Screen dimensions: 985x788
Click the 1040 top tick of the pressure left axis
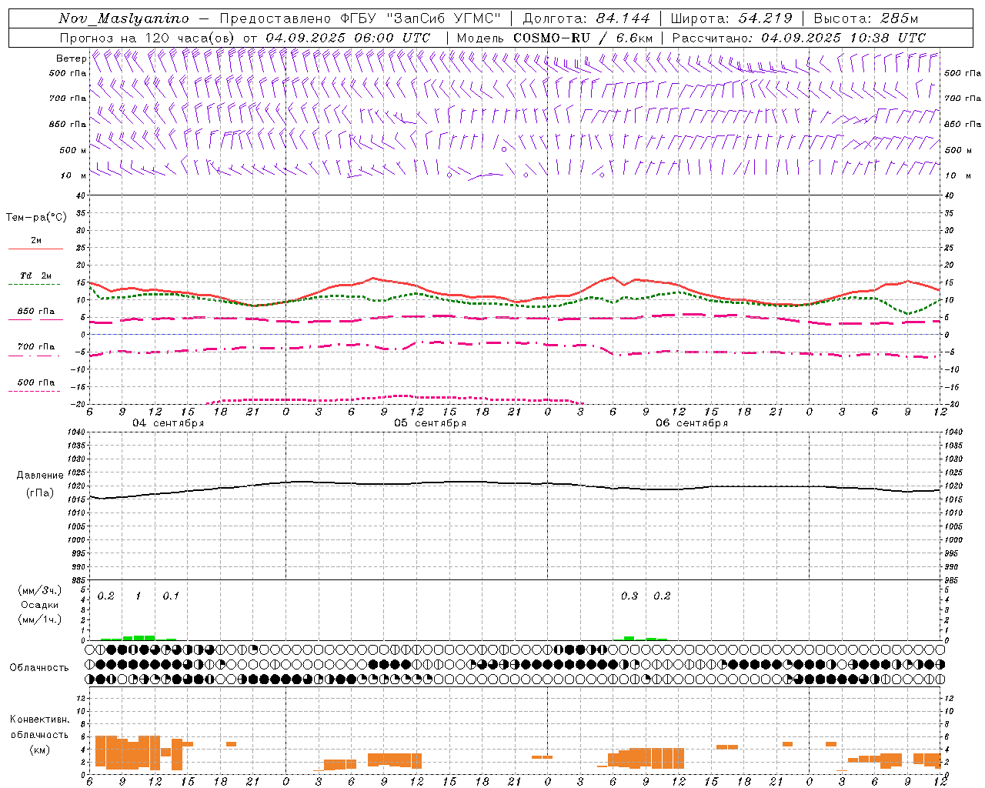tap(78, 432)
